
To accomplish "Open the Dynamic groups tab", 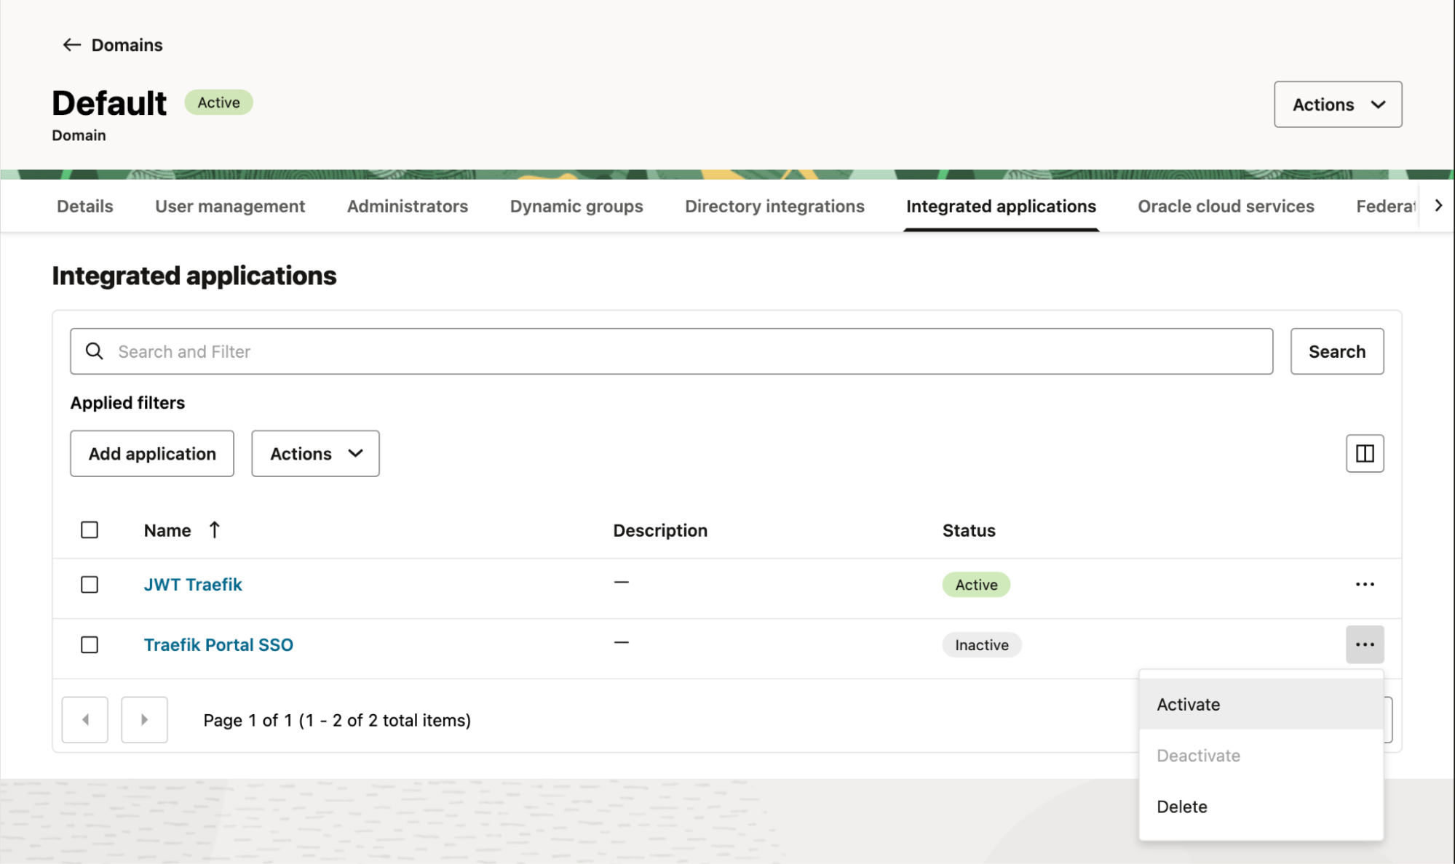I will coord(576,207).
